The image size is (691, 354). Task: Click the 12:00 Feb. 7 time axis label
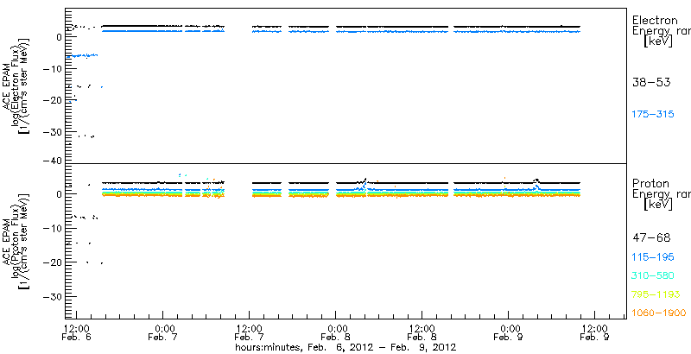pos(250,332)
